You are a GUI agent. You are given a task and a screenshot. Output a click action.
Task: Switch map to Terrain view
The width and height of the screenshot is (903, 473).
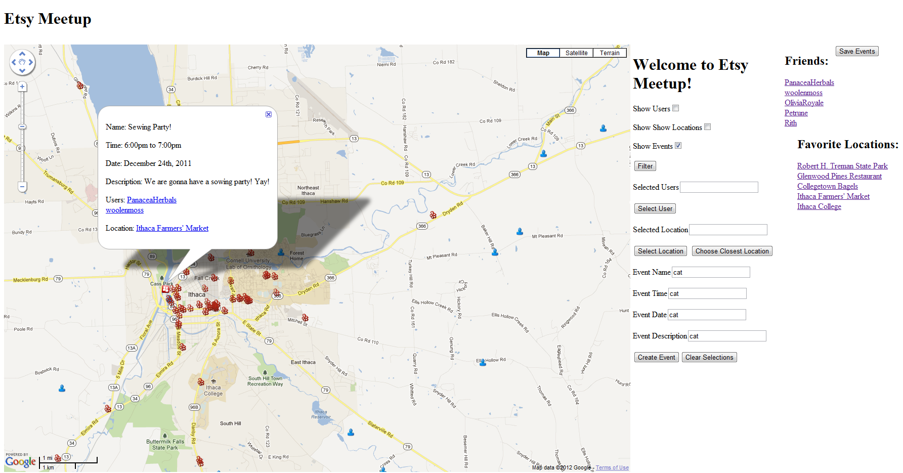point(610,53)
